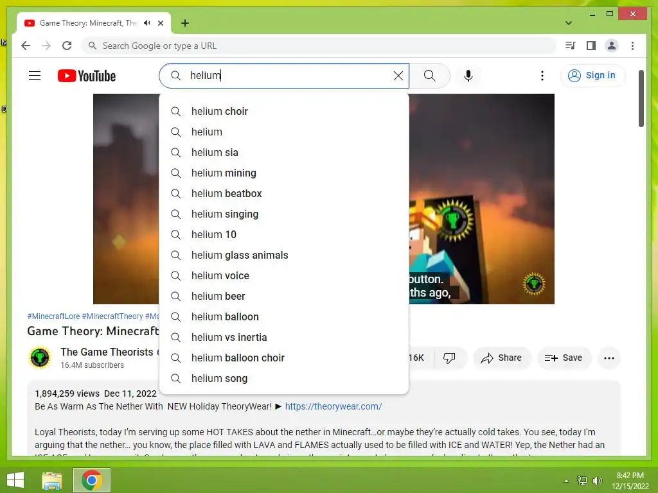This screenshot has width=658, height=493.
Task: Click the page vertical scrollbar thumb
Action: coord(641,98)
